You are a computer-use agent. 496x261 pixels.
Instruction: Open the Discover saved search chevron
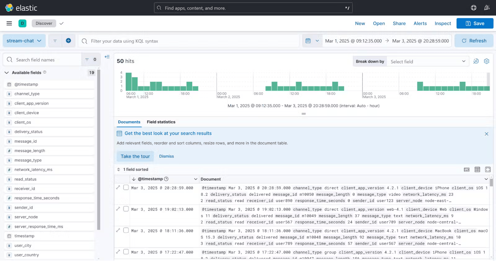point(61,23)
